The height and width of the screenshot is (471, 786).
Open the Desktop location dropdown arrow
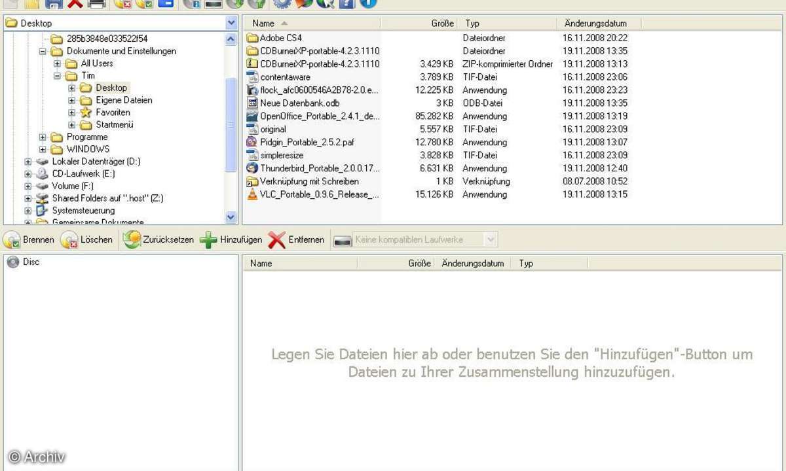231,23
